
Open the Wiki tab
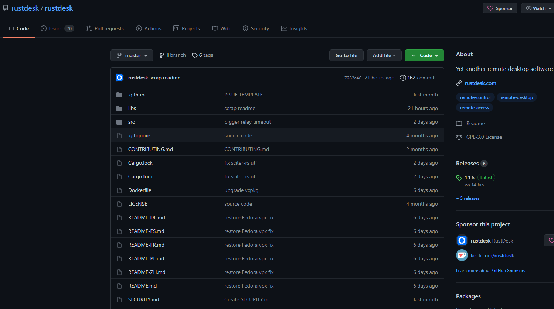(221, 28)
